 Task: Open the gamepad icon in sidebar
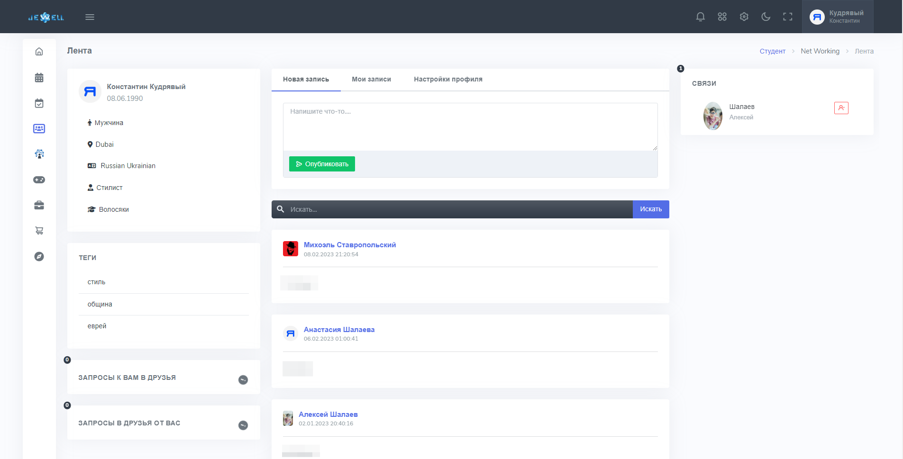(x=39, y=180)
